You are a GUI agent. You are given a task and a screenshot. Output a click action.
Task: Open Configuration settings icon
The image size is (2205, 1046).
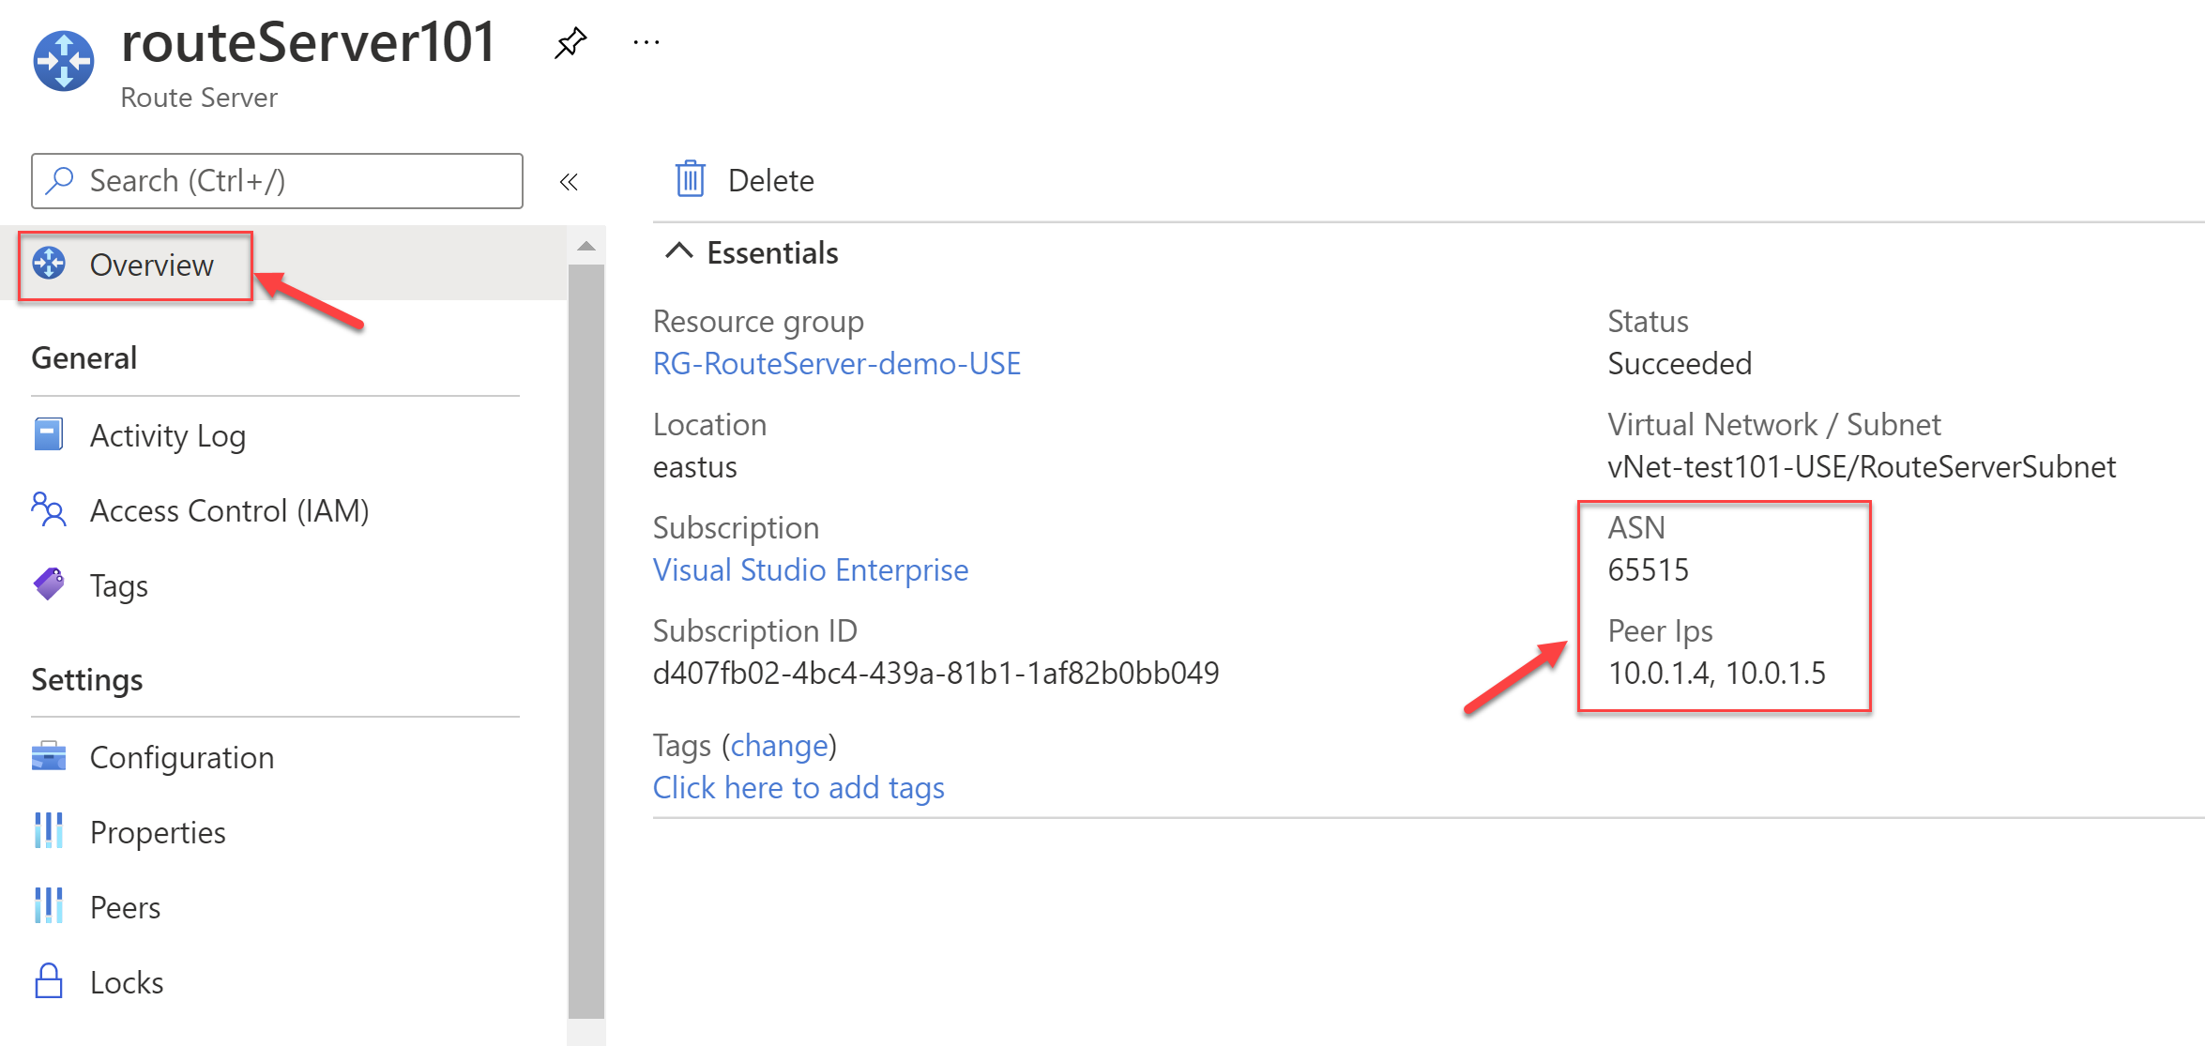pyautogui.click(x=48, y=756)
